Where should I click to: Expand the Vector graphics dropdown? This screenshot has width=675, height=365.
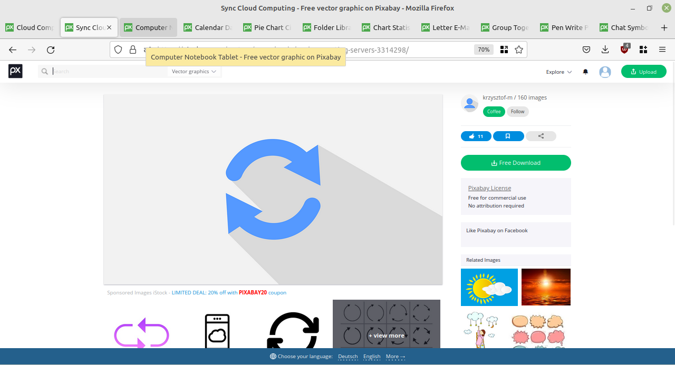[x=194, y=72]
